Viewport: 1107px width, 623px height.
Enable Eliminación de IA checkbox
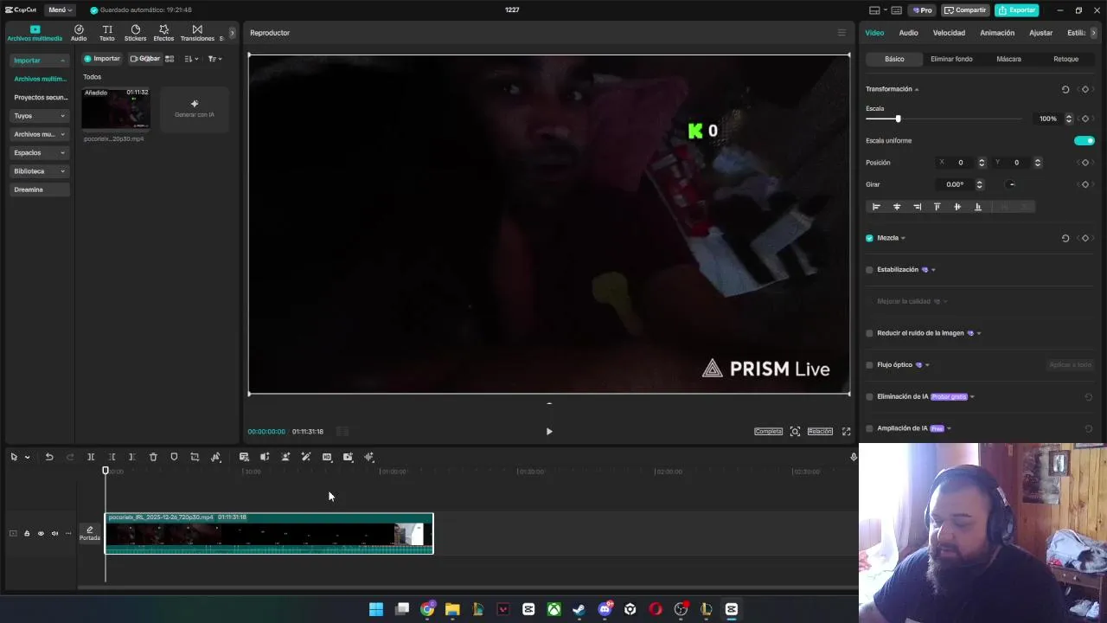[869, 396]
